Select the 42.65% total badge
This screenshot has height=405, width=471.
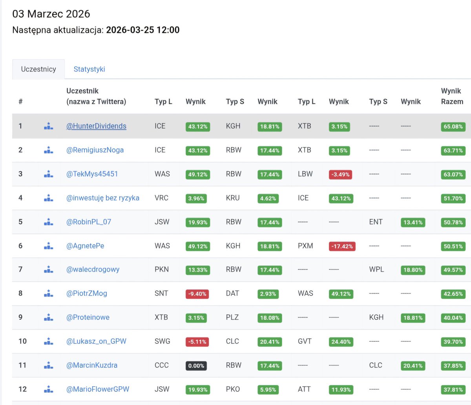click(453, 294)
